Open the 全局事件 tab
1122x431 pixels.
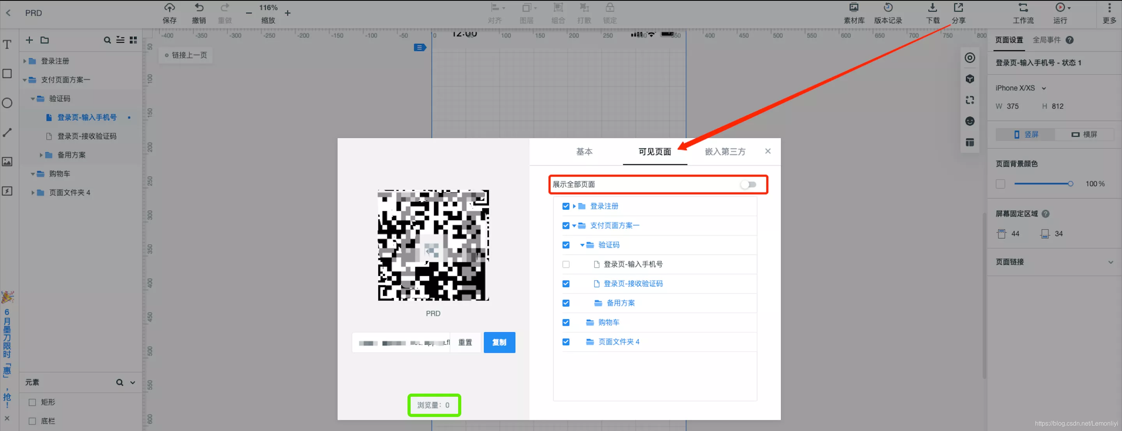click(1046, 40)
